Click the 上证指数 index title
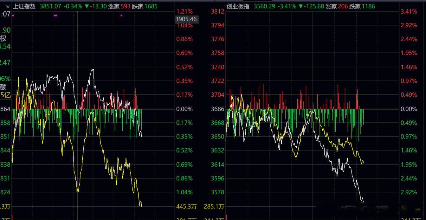Viewport: 426px width, 220px height. pos(24,6)
